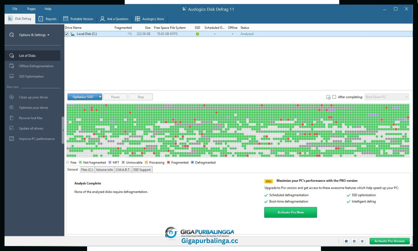
Task: Click the Update all drivers link
Action: click(31, 129)
